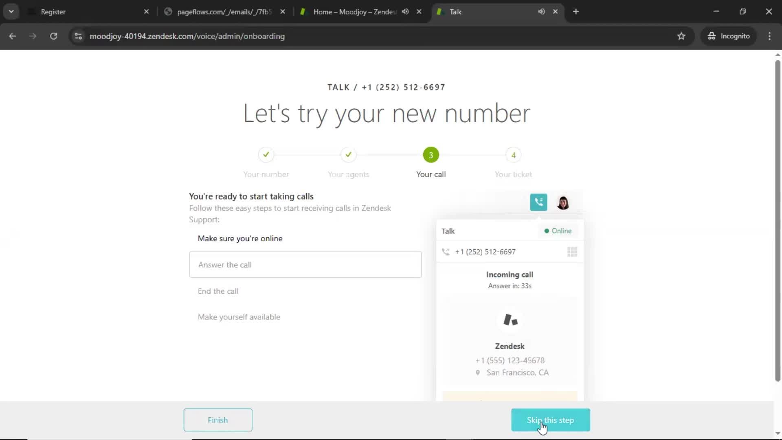
Task: Click the Finish button
Action: (x=218, y=420)
